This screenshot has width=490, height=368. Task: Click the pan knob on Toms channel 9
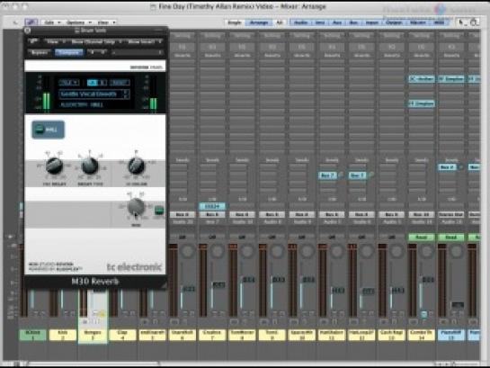pos(277,251)
